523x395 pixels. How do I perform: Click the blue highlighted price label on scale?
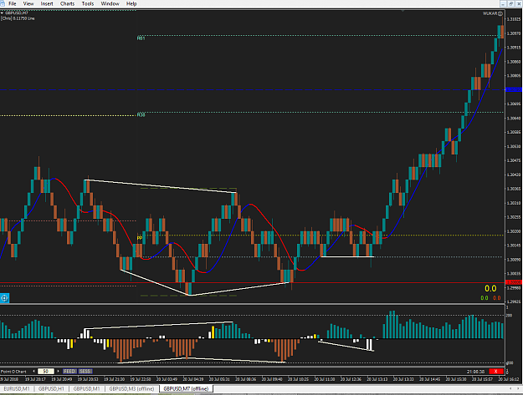tap(514, 89)
